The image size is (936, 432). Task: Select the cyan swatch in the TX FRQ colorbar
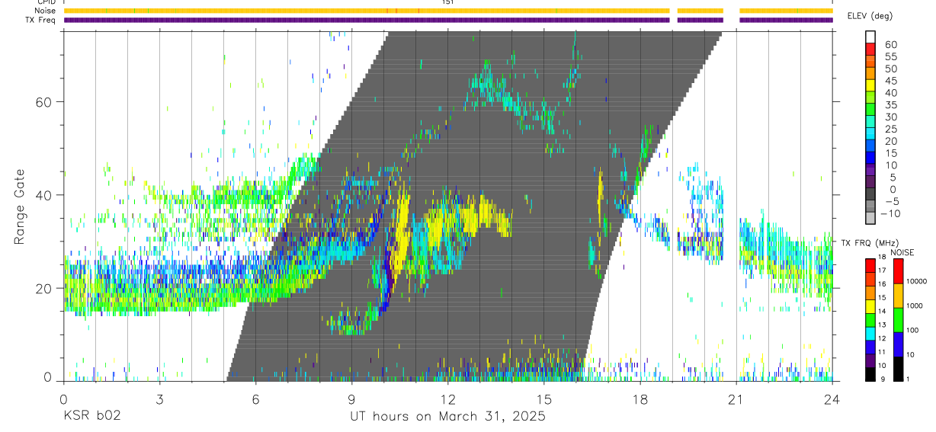(870, 334)
